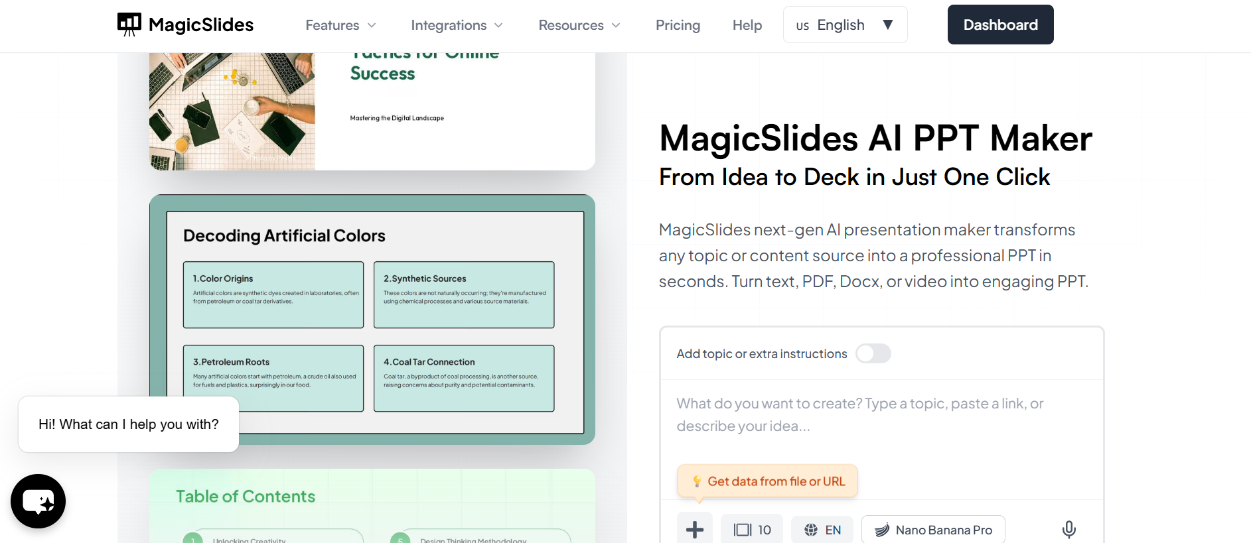Click From Idea to Deck subheading
Image resolution: width=1251 pixels, height=543 pixels.
pyautogui.click(x=854, y=177)
